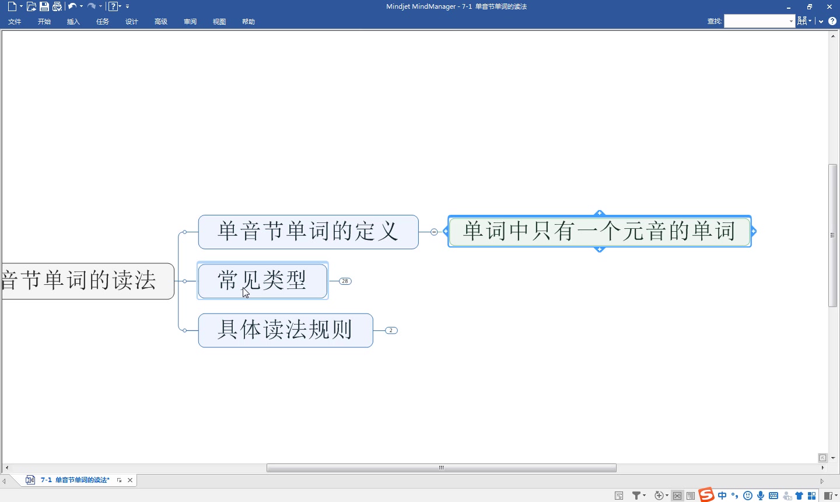Toggle Chinese/English mode with the 中 icon

pos(722,496)
